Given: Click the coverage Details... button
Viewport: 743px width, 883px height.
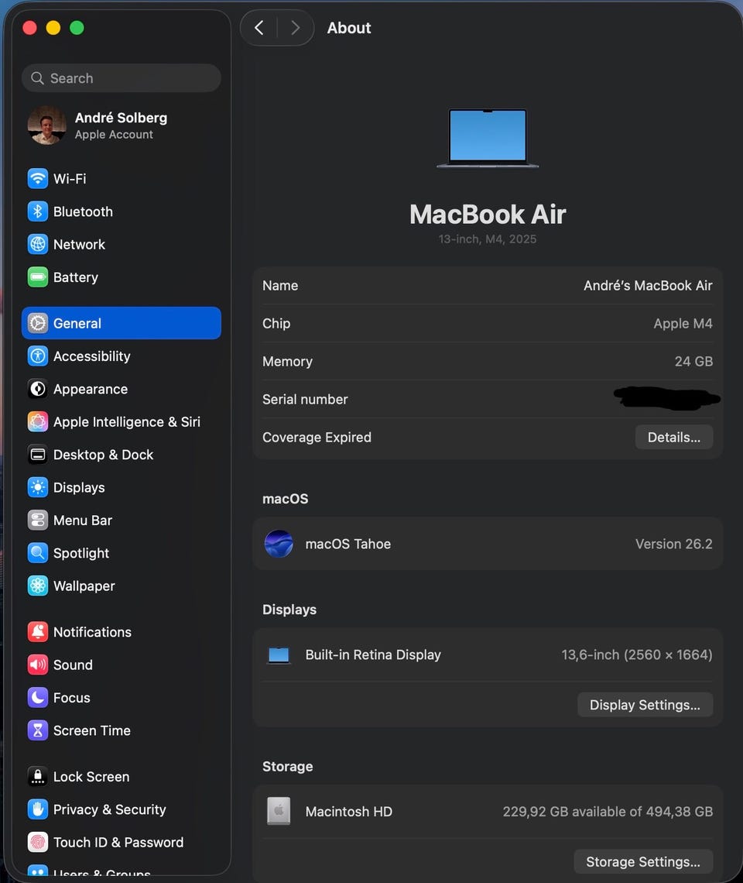Looking at the screenshot, I should (x=674, y=437).
